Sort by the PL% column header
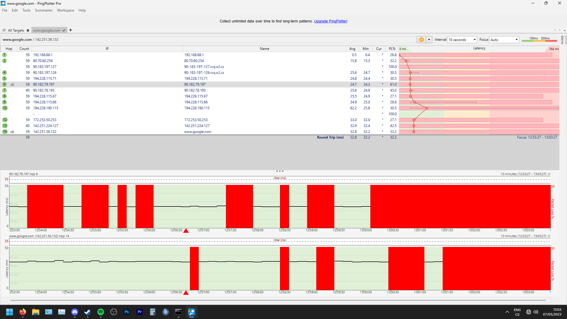 [392, 49]
